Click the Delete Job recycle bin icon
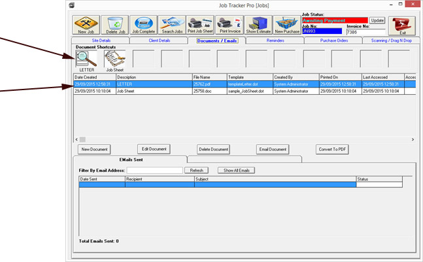This screenshot has height=262, width=423. (115, 25)
